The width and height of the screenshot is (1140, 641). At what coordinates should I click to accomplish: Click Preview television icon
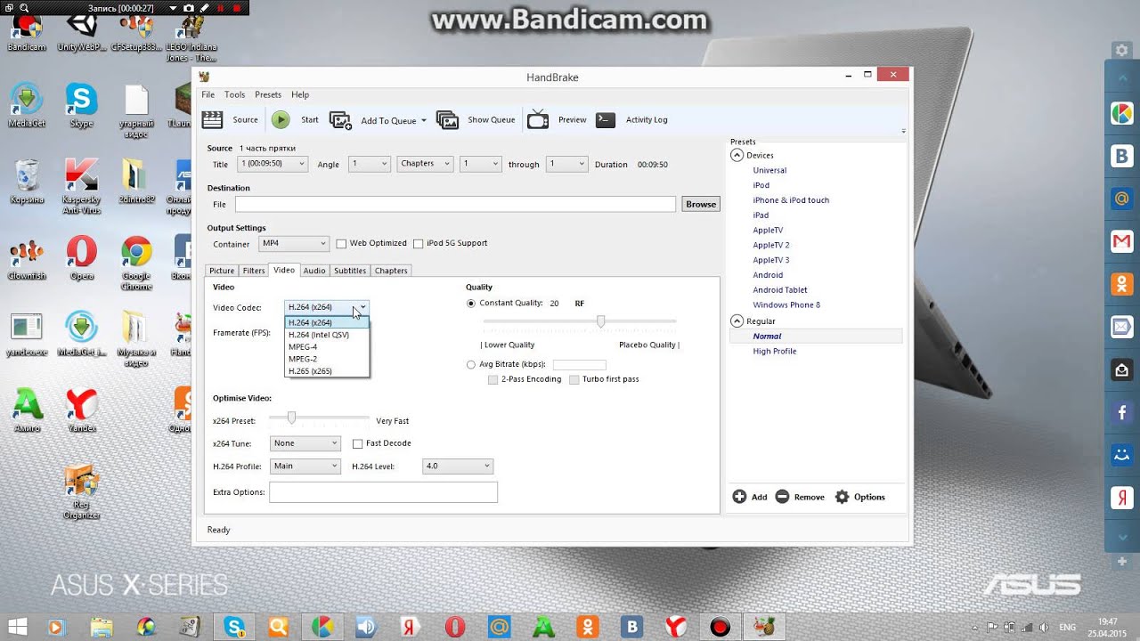pyautogui.click(x=538, y=119)
